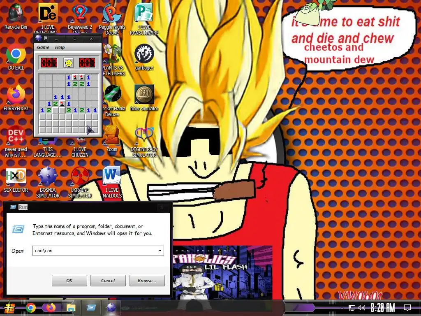Expand the Open field dropdown arrow
The height and width of the screenshot is (316, 421).
click(x=160, y=251)
